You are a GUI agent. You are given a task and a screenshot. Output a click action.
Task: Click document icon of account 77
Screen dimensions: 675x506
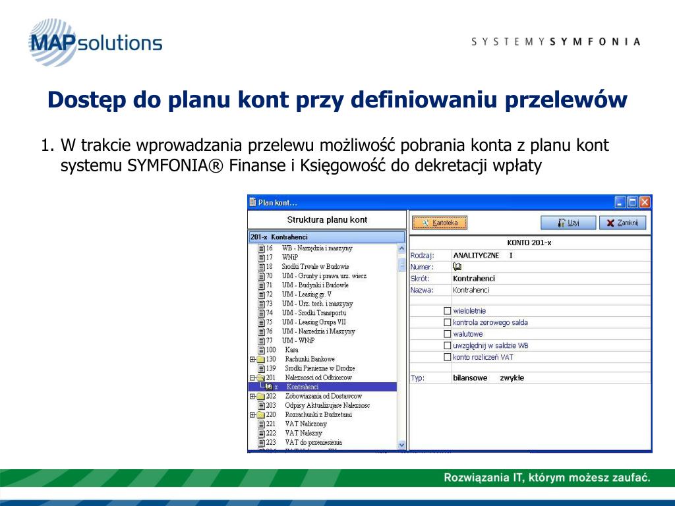click(x=261, y=341)
